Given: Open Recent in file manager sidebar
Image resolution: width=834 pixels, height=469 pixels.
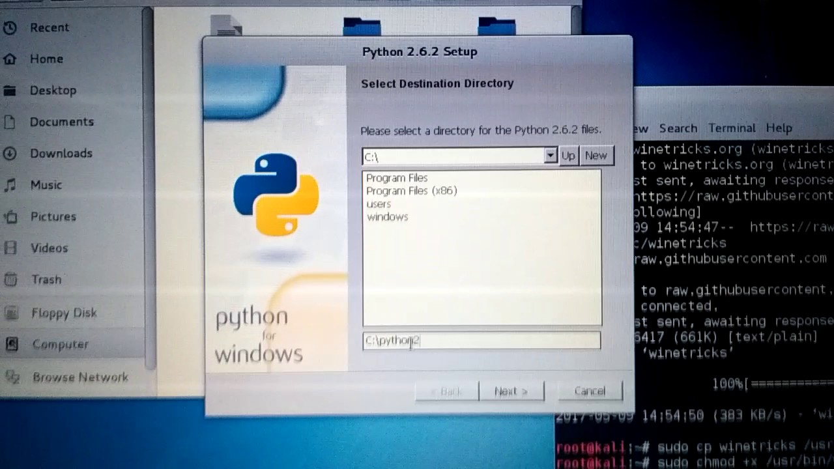Looking at the screenshot, I should pyautogui.click(x=50, y=27).
